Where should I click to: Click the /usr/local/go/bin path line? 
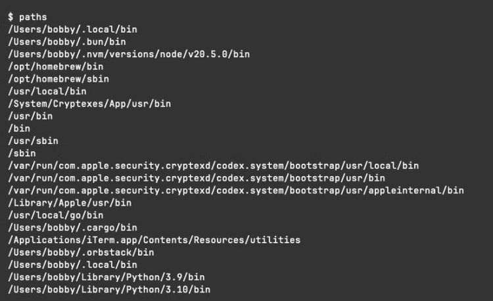coord(56,216)
